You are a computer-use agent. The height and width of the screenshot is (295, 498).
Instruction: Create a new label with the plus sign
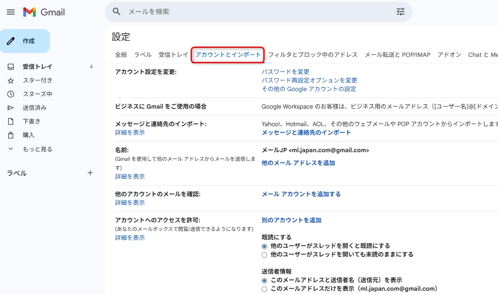point(90,173)
